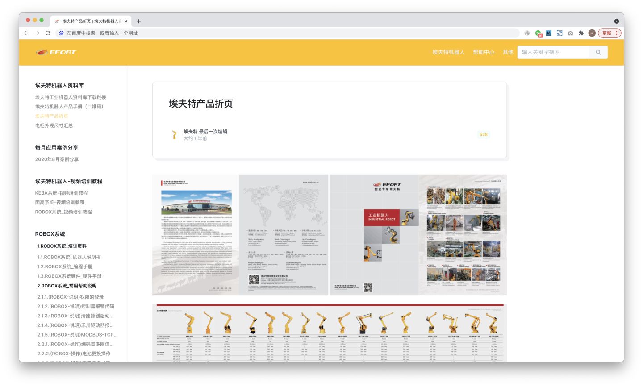Reload the page with the refresh icon
This screenshot has width=643, height=387.
[x=48, y=33]
